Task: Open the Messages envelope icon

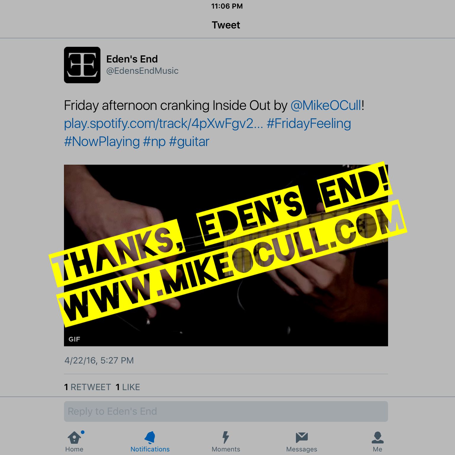Action: 302,438
